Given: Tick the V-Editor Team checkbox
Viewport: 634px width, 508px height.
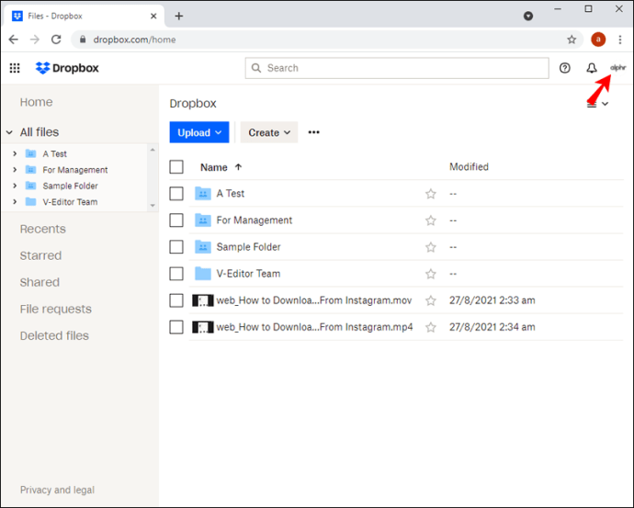Looking at the screenshot, I should coord(176,274).
